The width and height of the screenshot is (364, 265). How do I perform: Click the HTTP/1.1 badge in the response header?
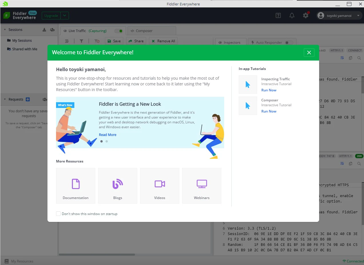tap(345, 156)
